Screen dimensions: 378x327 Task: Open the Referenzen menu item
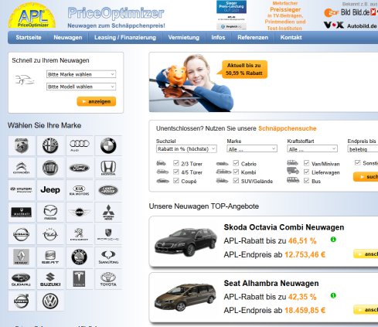click(x=253, y=37)
